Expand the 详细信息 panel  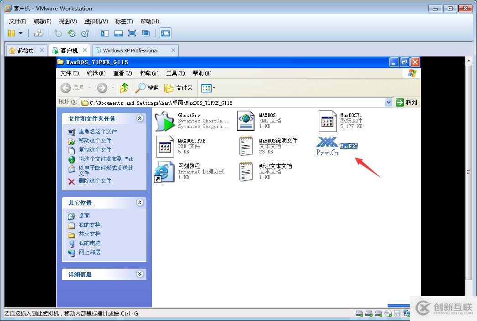click(x=140, y=274)
